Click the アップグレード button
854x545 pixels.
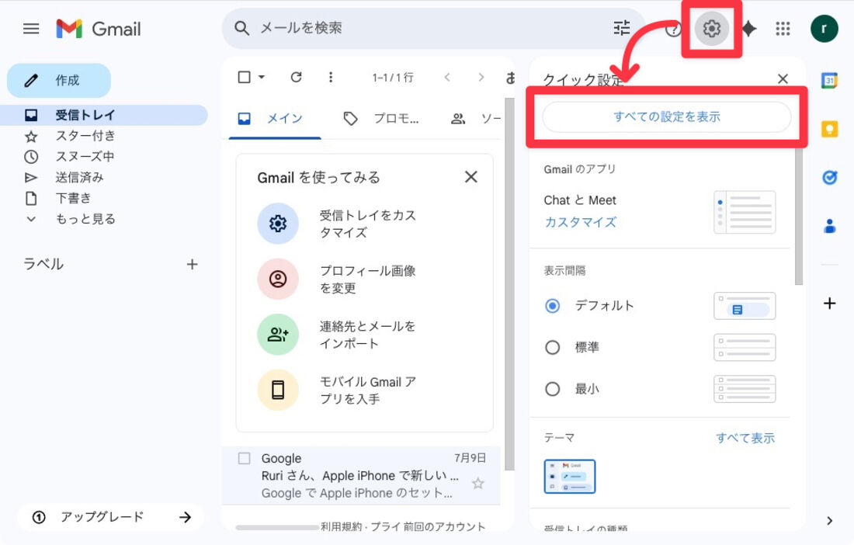tap(111, 517)
